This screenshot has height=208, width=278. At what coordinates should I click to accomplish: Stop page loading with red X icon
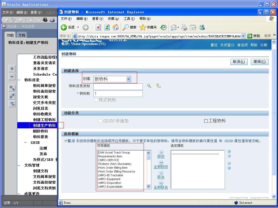(x=98, y=27)
